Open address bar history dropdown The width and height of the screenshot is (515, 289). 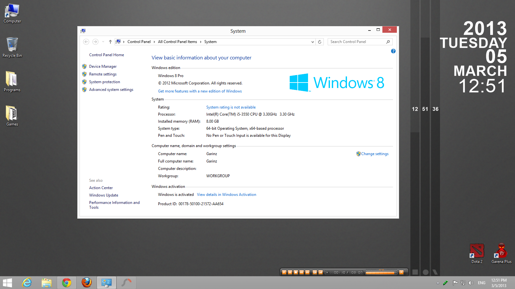pos(313,42)
